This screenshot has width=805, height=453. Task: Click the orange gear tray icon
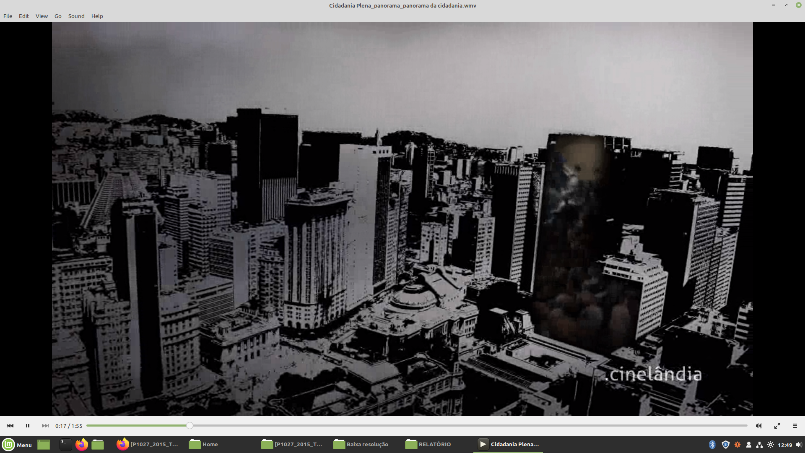tap(737, 445)
